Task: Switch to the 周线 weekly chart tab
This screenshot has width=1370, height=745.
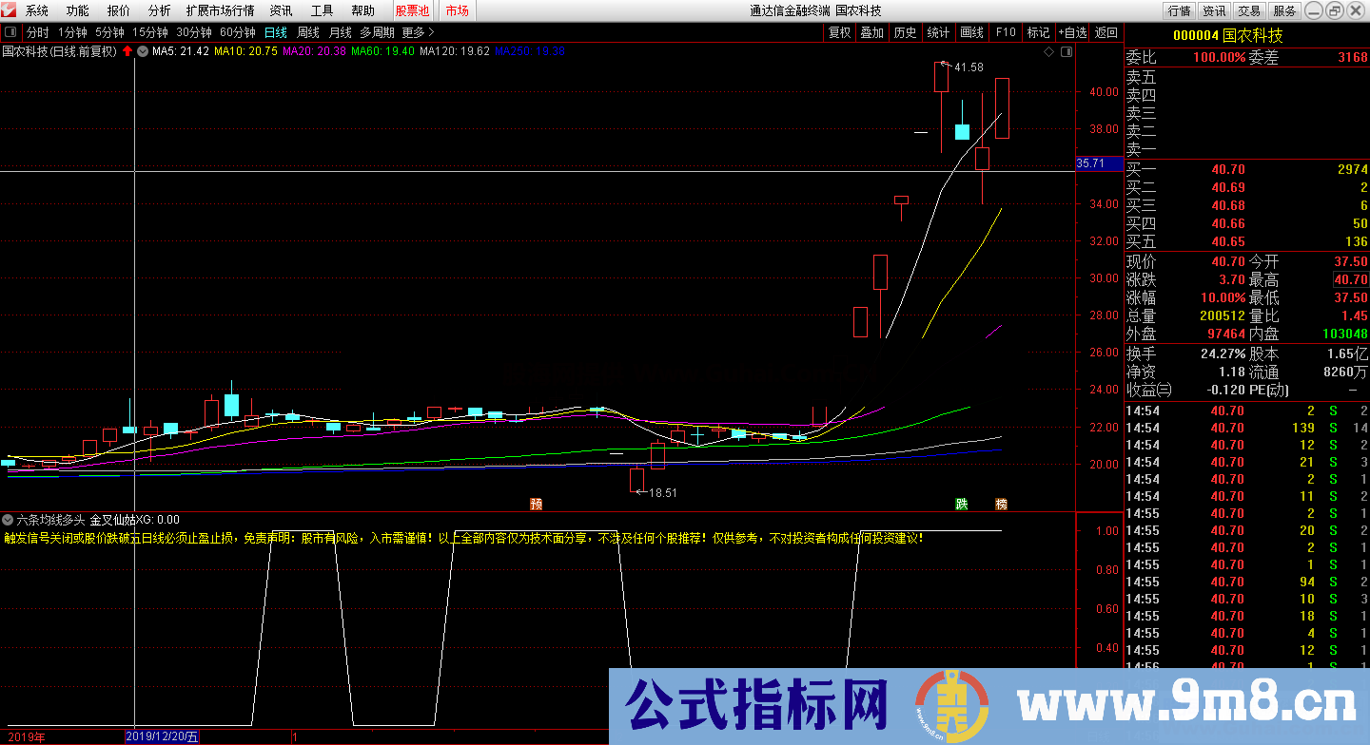Action: [307, 31]
